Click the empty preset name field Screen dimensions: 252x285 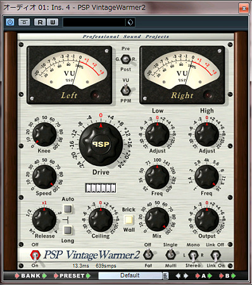(94, 22)
